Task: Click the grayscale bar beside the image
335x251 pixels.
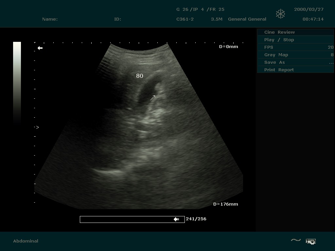Action: (17, 82)
